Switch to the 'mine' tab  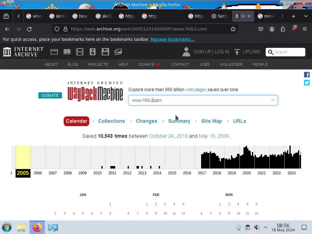point(266,16)
